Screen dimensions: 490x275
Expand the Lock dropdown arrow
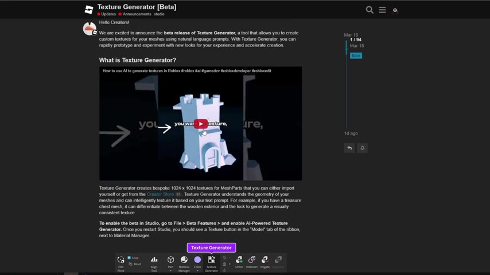pos(230,264)
